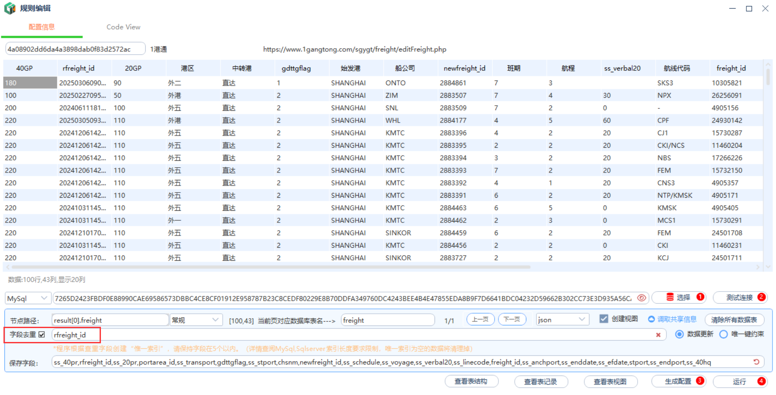Click the red database icon on 选择

click(x=670, y=297)
